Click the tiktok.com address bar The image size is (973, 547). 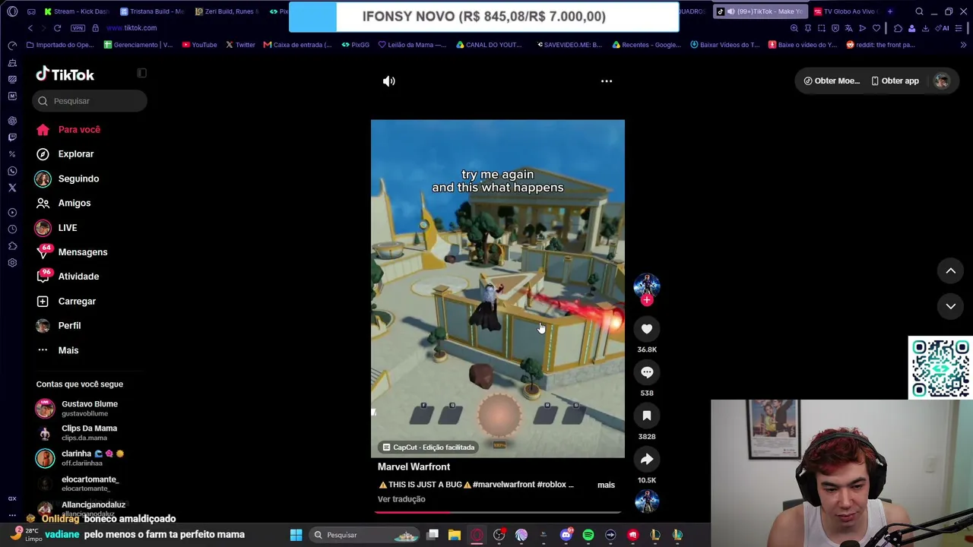click(x=132, y=28)
